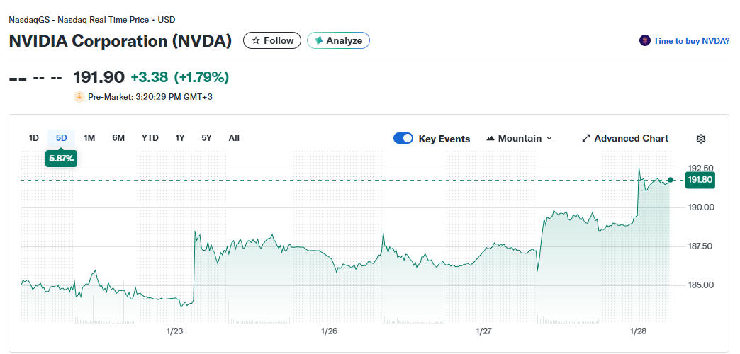Click the expand arrows Advanced Chart icon

pyautogui.click(x=585, y=139)
